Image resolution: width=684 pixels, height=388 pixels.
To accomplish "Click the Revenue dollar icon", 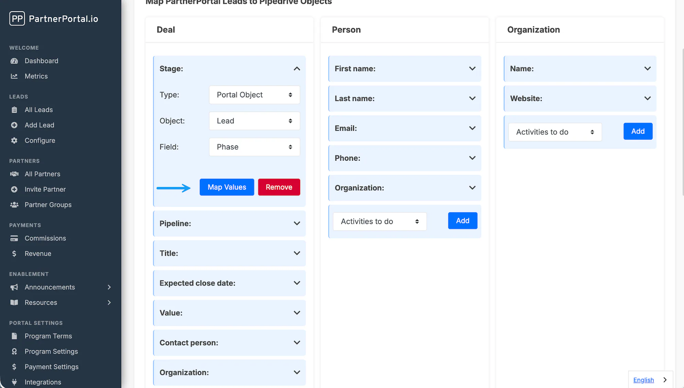I will 14,254.
